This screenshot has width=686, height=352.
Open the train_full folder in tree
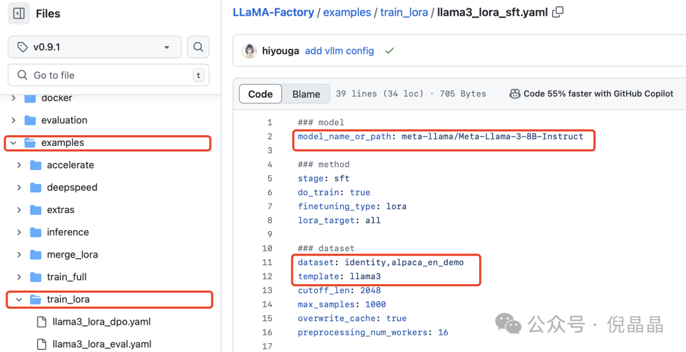coord(67,277)
